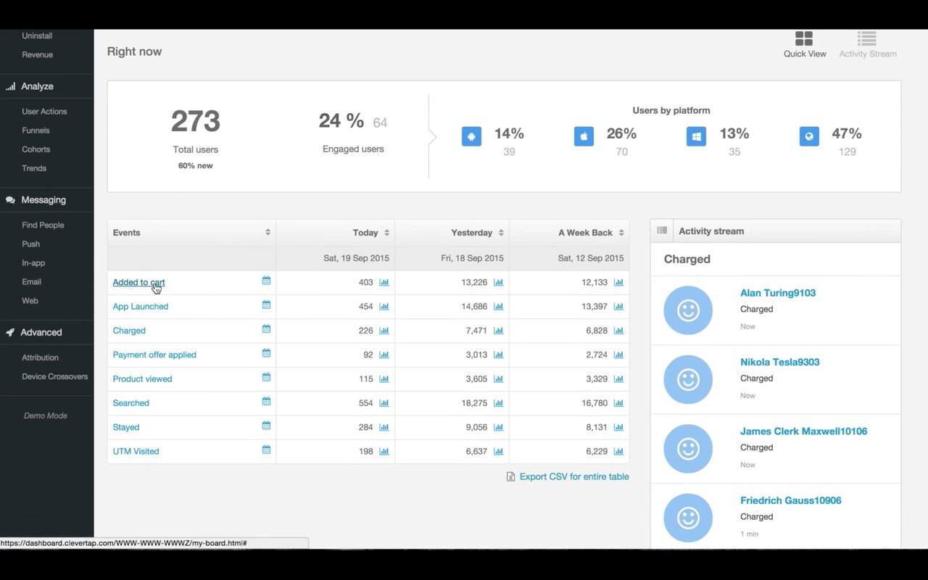This screenshot has width=928, height=580.
Task: Click the Stayed event link
Action: tap(126, 428)
